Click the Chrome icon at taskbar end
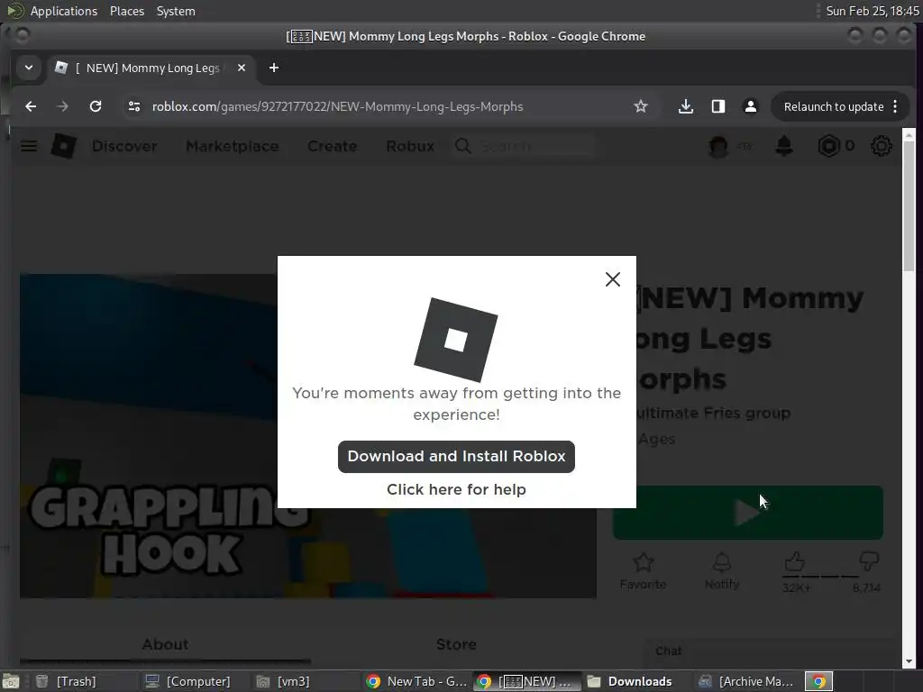This screenshot has width=923, height=692. point(818,681)
